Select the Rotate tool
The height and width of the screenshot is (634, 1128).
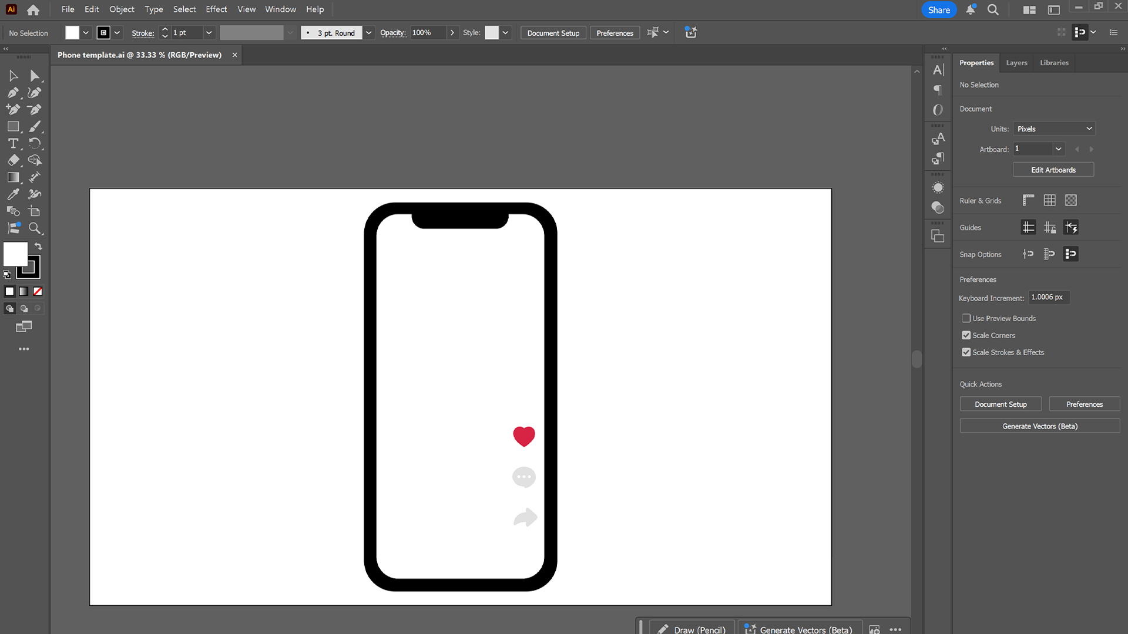[x=35, y=143]
